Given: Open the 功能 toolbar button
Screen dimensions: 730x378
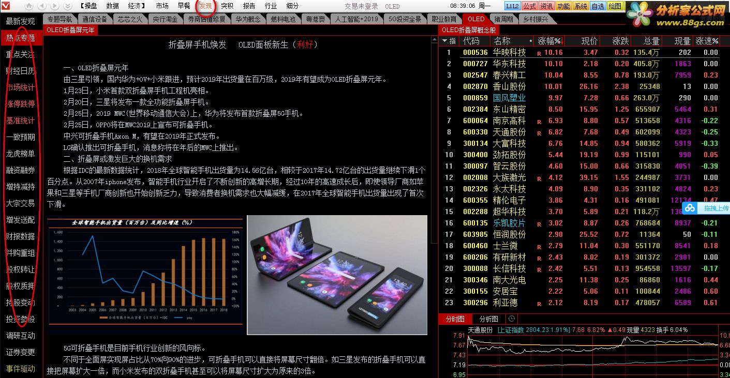Looking at the screenshot, I should click(x=563, y=6).
